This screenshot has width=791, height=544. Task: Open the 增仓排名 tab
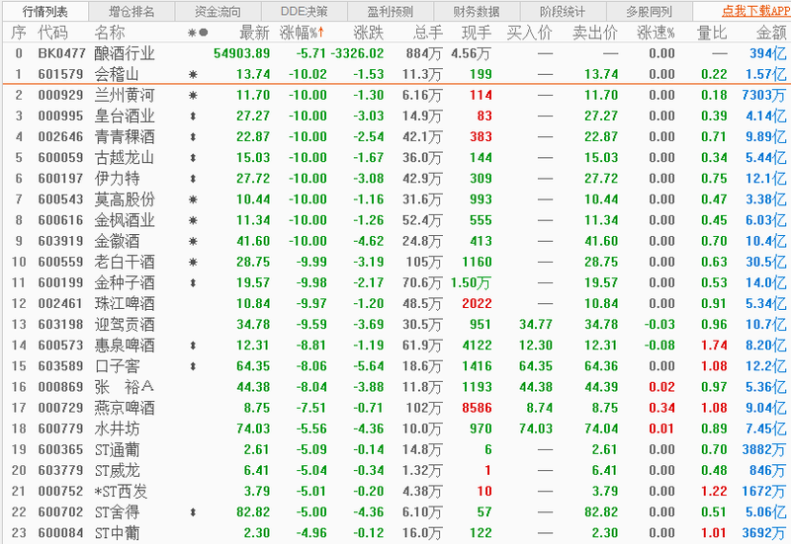pos(132,11)
